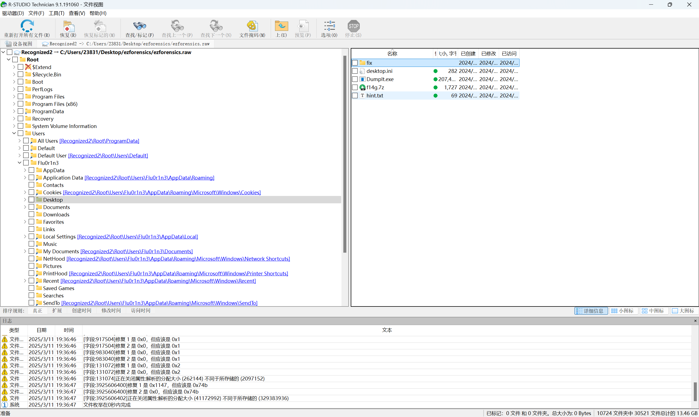Check the desktop.ini file checkbox
This screenshot has height=417, width=699.
[x=355, y=71]
